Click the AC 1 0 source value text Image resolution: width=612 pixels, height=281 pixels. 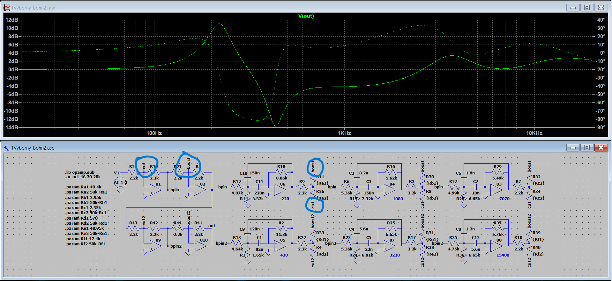click(120, 182)
